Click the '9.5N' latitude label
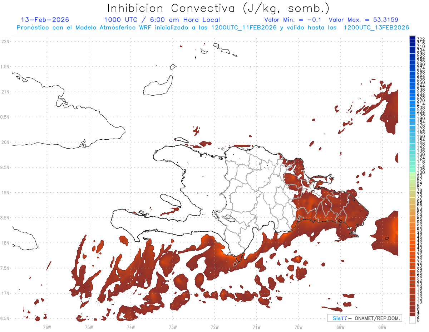Screen dimensions: 429x332 (5, 167)
